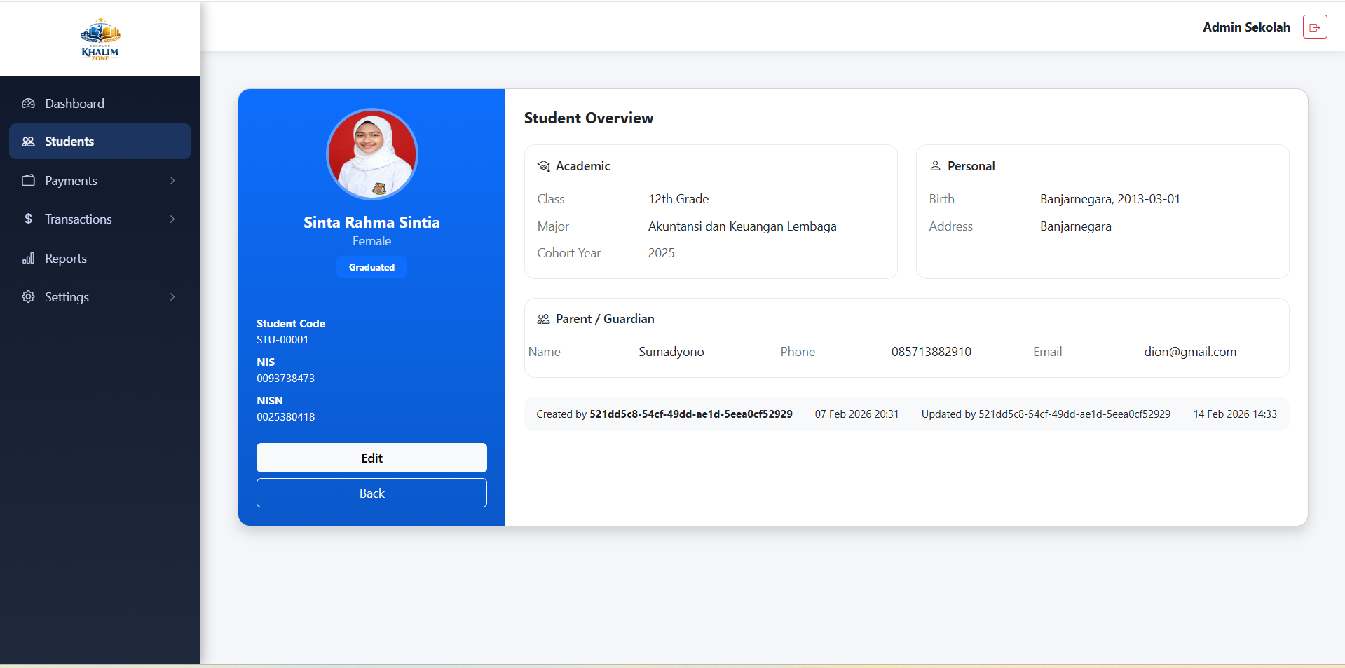Expand the Settings submenu chevron
The width and height of the screenshot is (1345, 668).
pos(172,297)
